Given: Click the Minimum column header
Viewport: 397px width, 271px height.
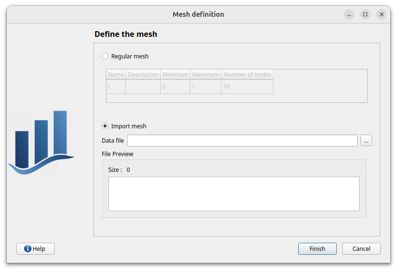Looking at the screenshot, I should pyautogui.click(x=175, y=74).
